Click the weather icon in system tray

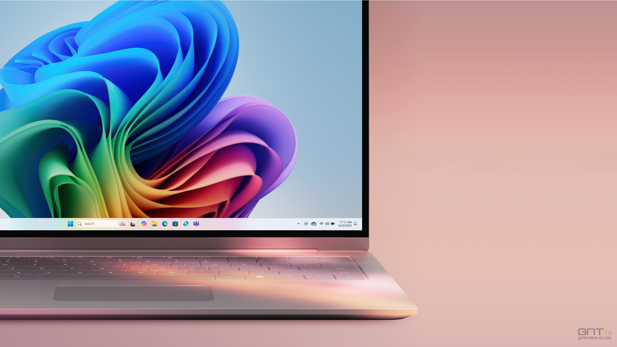[314, 223]
